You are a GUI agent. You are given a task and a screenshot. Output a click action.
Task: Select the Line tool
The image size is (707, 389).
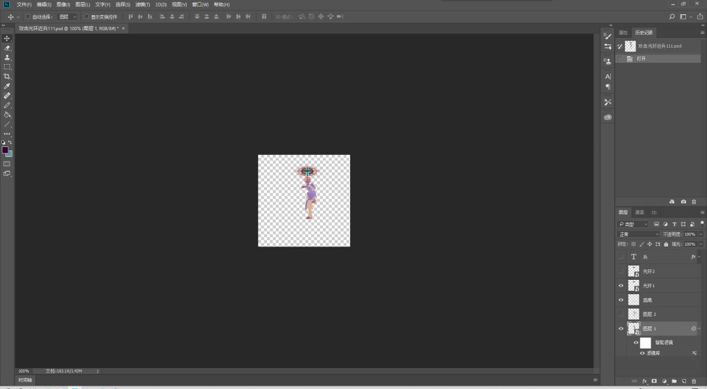[7, 124]
